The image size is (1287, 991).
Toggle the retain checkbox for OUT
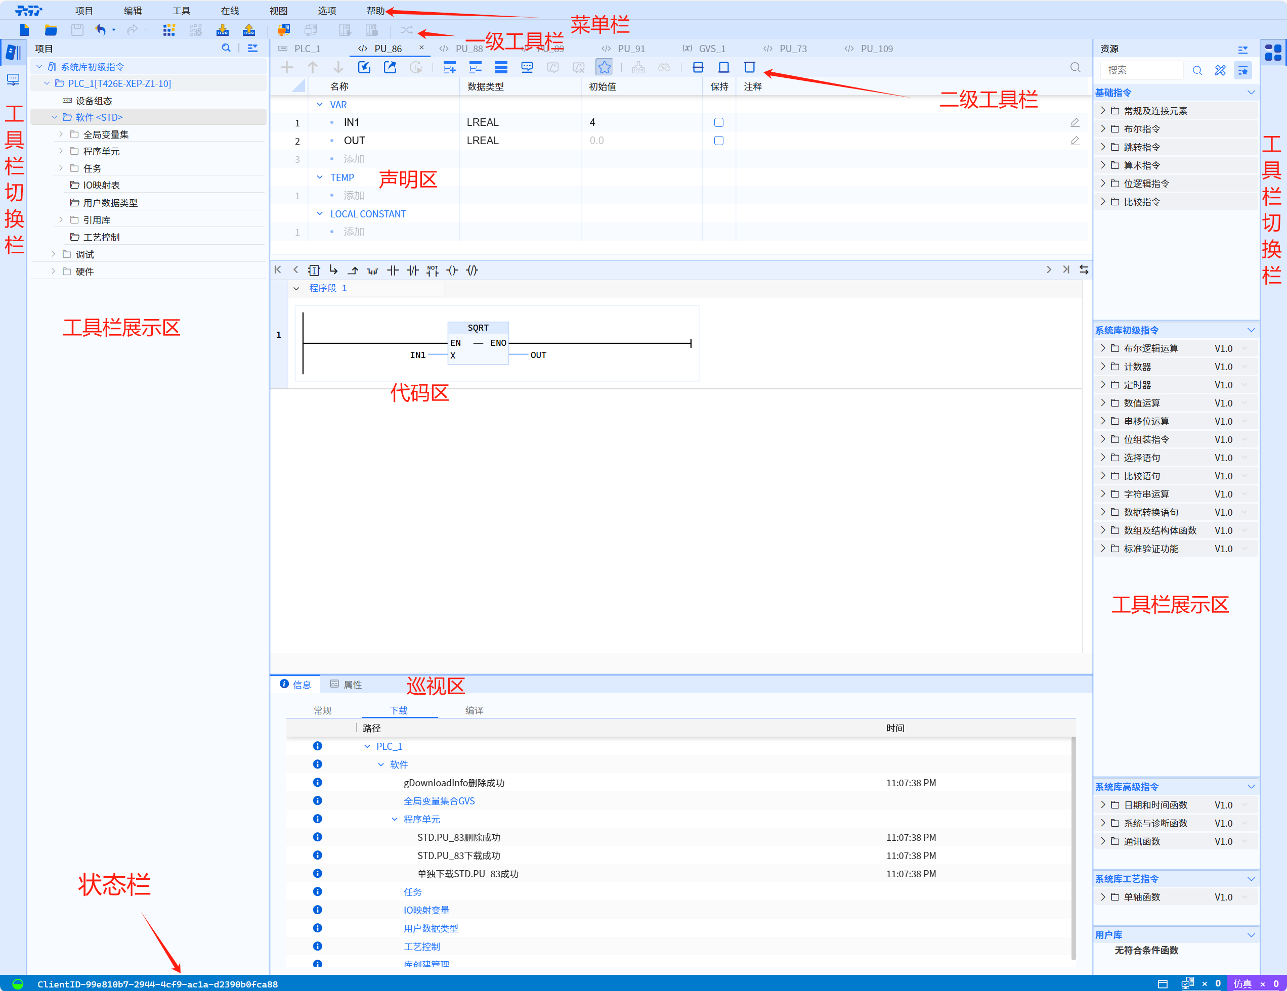tap(718, 141)
